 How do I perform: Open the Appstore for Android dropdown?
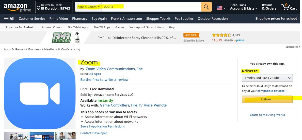point(21,27)
